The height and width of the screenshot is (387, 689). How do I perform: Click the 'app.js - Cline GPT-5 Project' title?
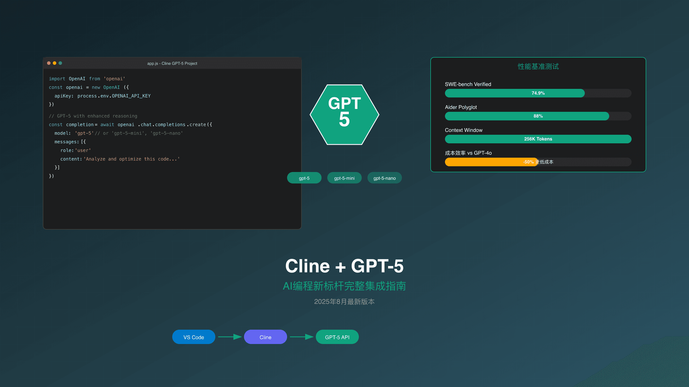tap(172, 63)
